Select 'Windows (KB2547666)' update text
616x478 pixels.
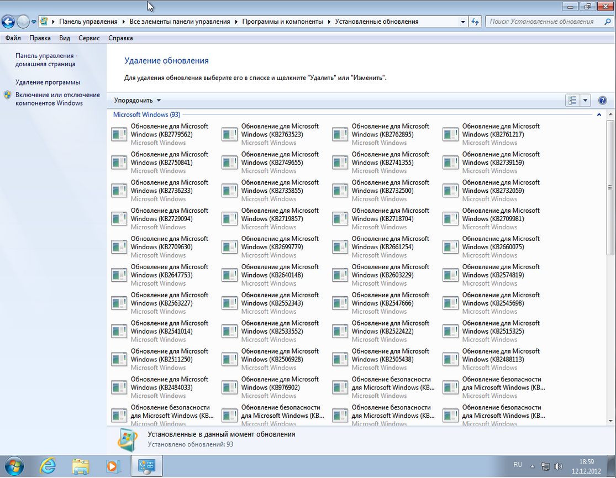coord(382,303)
